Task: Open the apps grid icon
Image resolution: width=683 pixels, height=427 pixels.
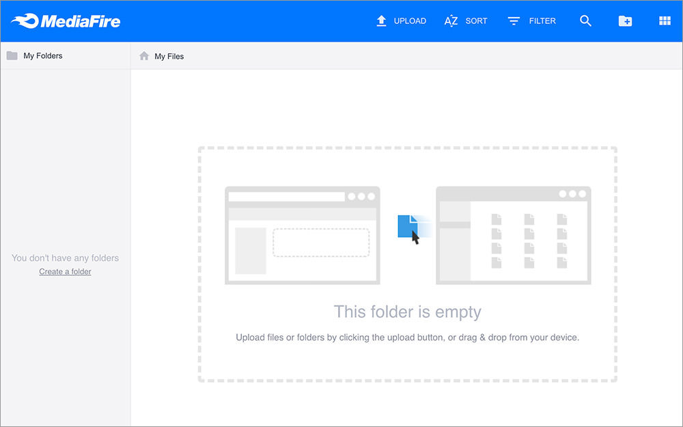Action: click(x=664, y=20)
